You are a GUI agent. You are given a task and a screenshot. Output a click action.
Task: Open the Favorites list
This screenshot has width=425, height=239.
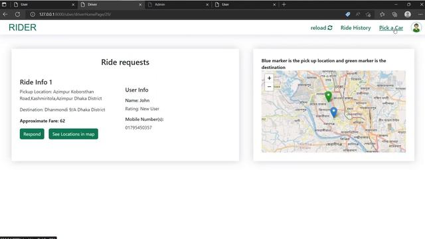click(x=382, y=15)
